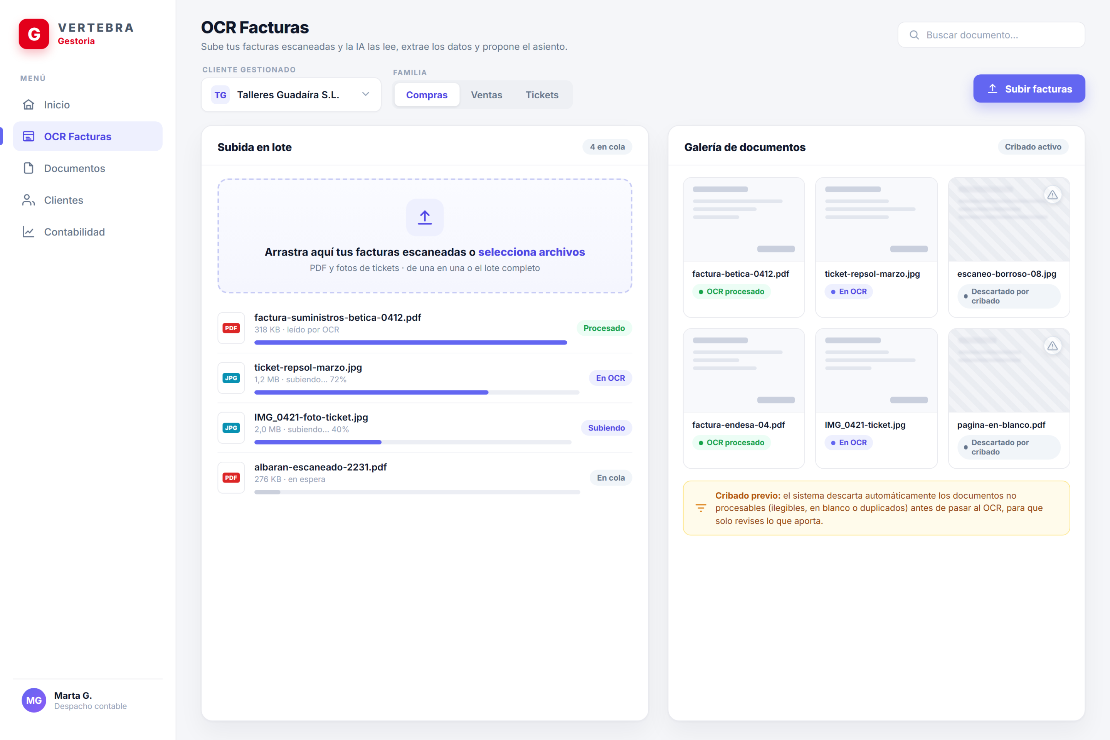Click warning icon on escaneo-borroso-08.jpg card
Viewport: 1110px width, 740px height.
point(1053,195)
